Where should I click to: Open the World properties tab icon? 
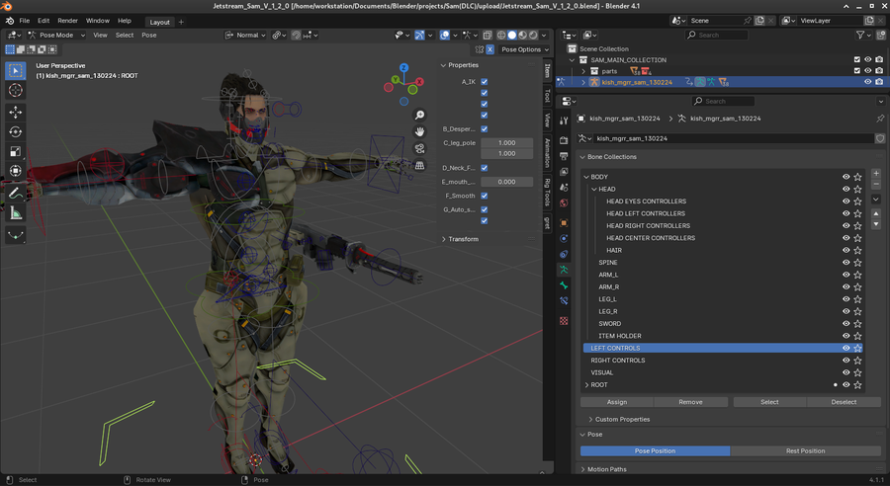point(564,203)
